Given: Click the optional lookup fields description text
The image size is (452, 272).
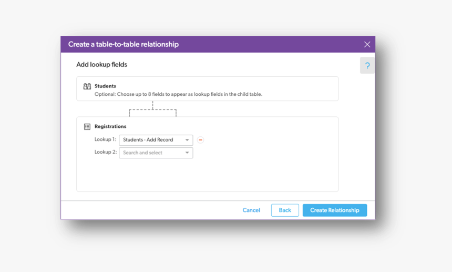Looking at the screenshot, I should [178, 95].
